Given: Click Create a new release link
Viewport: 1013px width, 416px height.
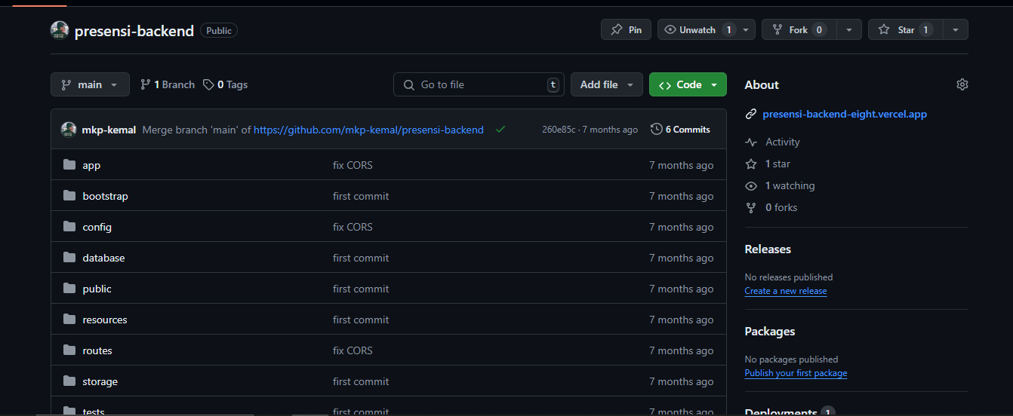Looking at the screenshot, I should [x=785, y=291].
